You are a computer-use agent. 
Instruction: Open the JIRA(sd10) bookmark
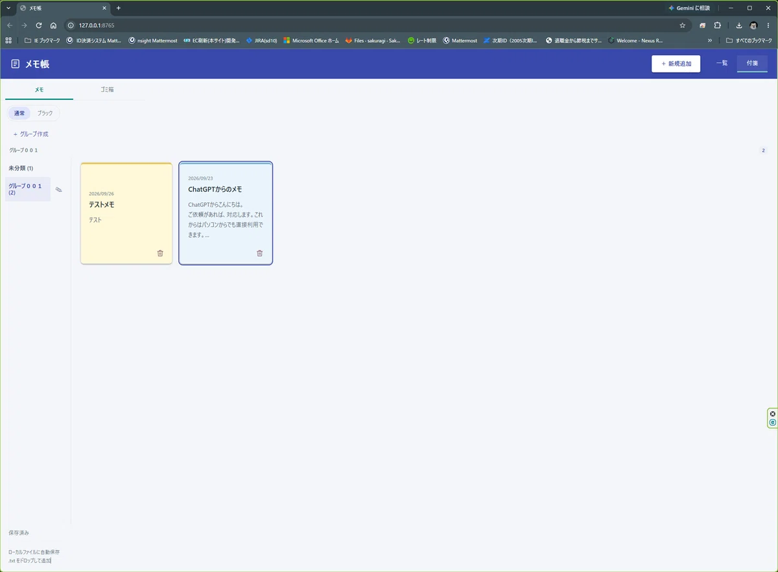click(261, 40)
